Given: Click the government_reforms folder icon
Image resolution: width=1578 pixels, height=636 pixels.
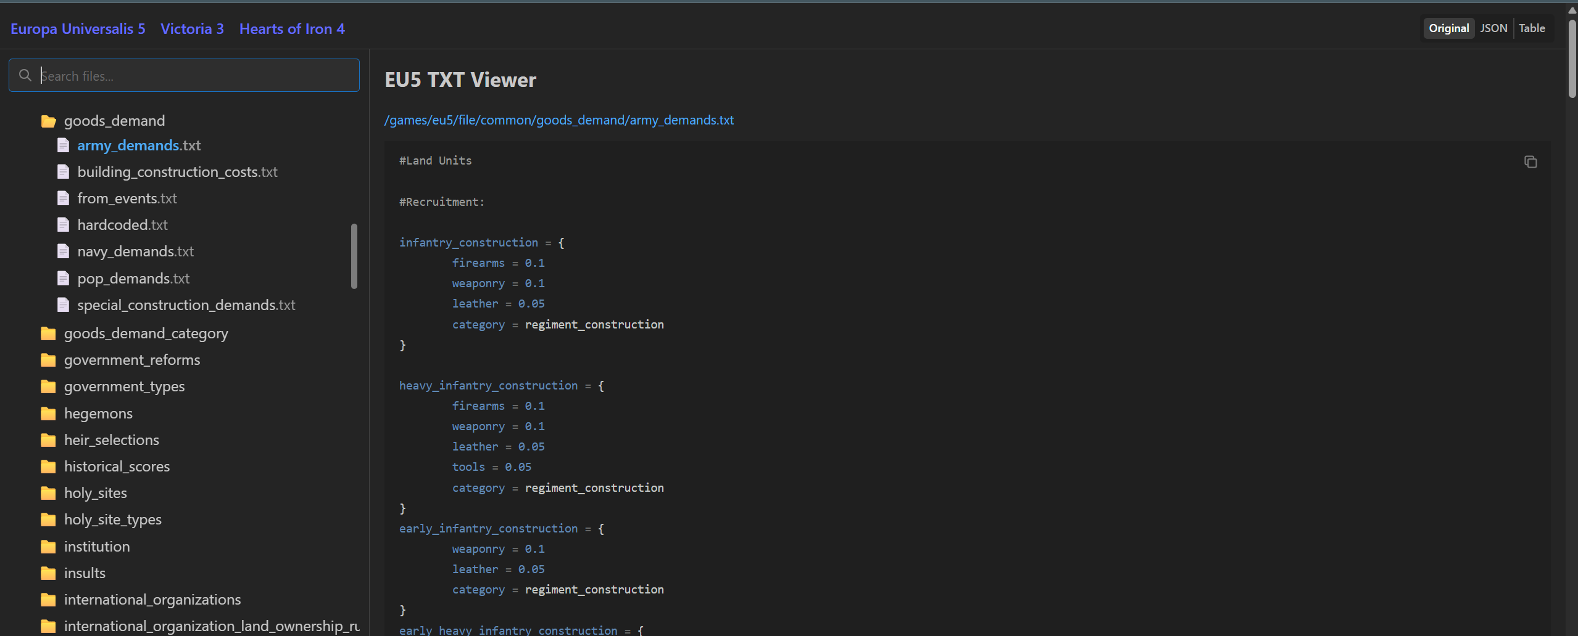Looking at the screenshot, I should pos(48,360).
